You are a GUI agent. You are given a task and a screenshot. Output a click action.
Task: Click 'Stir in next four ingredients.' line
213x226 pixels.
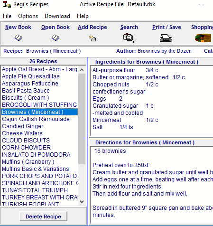coord(128,187)
